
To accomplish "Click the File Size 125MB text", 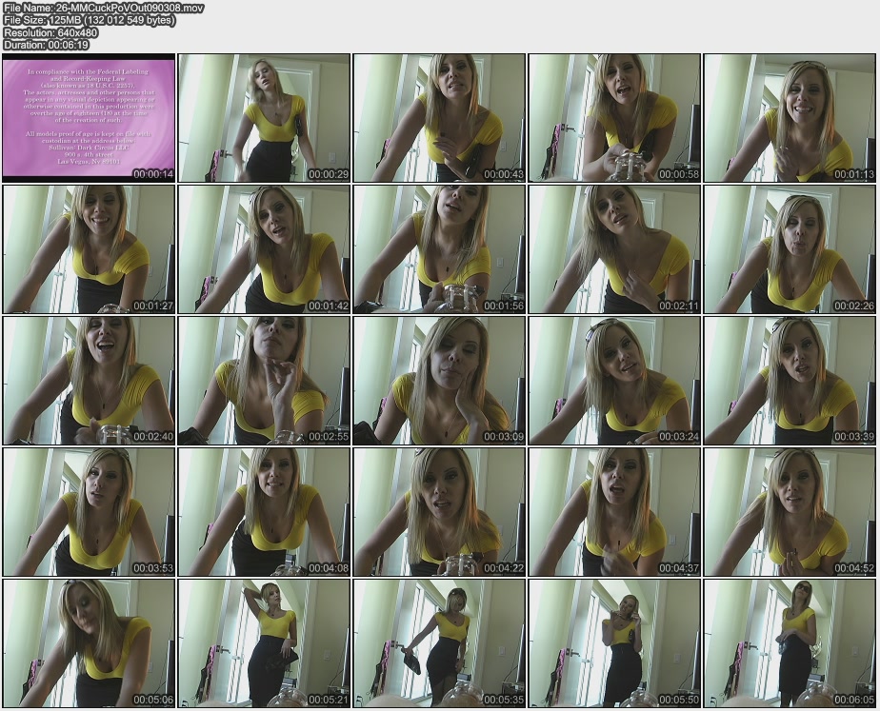I will point(90,20).
